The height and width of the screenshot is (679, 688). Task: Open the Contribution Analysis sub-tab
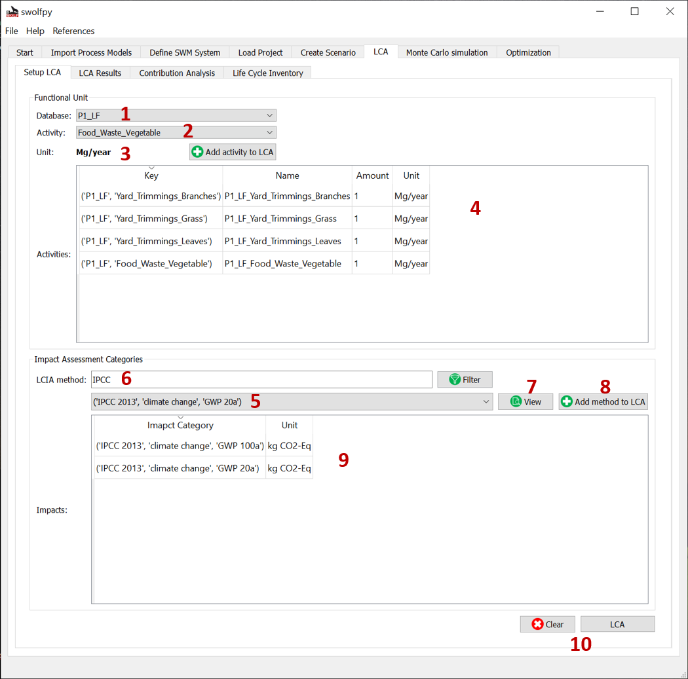[177, 73]
